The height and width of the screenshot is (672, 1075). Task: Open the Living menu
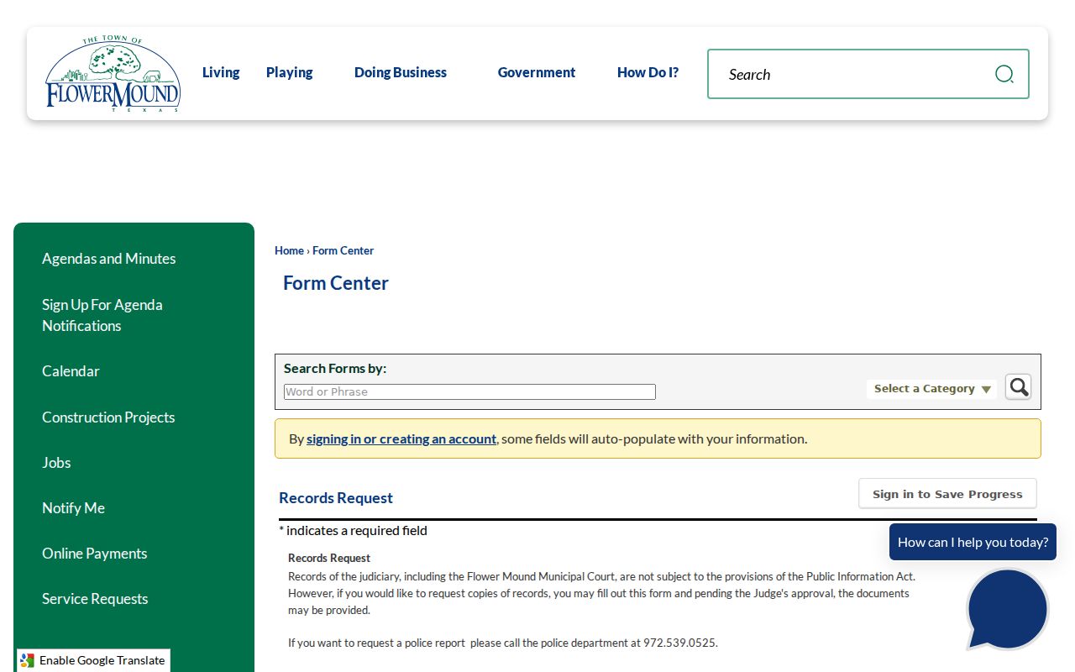(221, 72)
